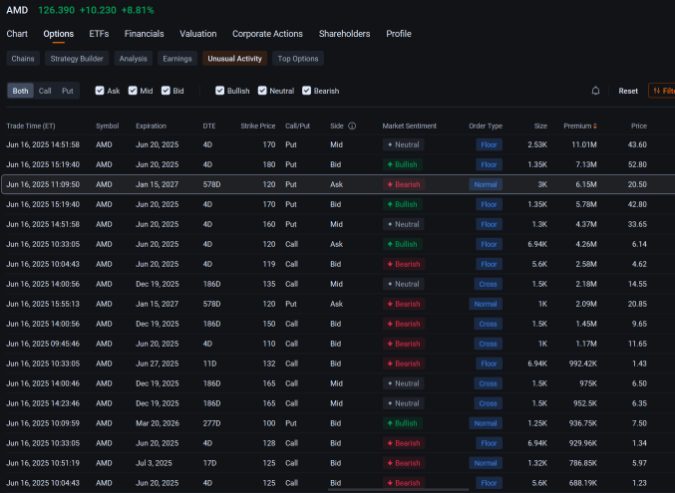Viewport: 675px width, 493px height.
Task: Click the Bearish tag on the 6.15M row
Action: (x=404, y=184)
